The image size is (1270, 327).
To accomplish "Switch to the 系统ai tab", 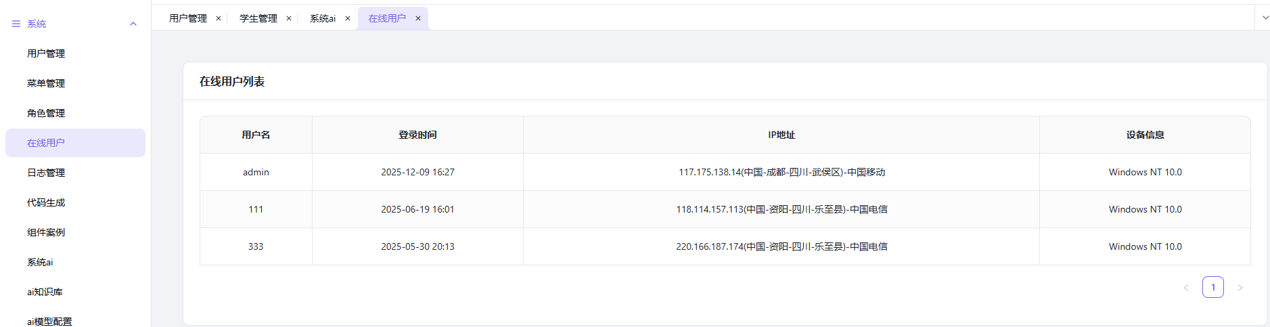I will coord(323,18).
